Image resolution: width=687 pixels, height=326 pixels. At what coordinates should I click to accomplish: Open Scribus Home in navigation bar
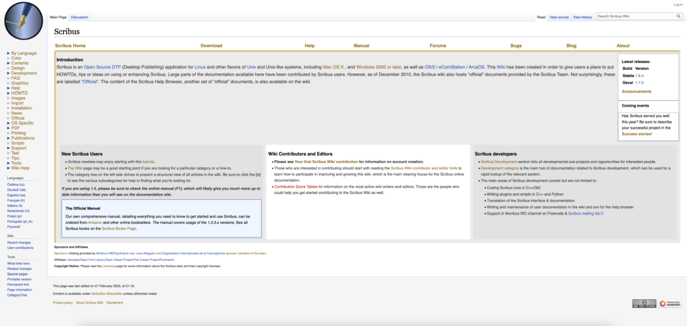(x=70, y=46)
